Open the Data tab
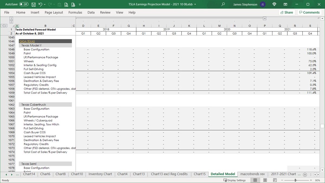Screen dimensions: 325x183 click(x=91, y=12)
